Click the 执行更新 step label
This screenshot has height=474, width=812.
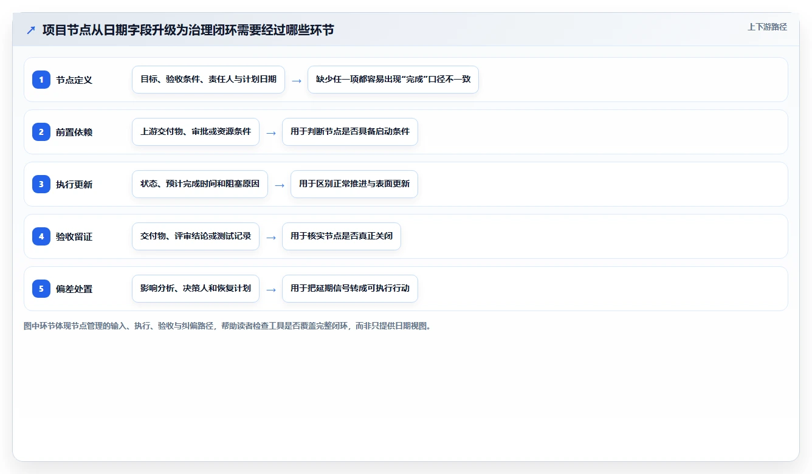point(74,184)
